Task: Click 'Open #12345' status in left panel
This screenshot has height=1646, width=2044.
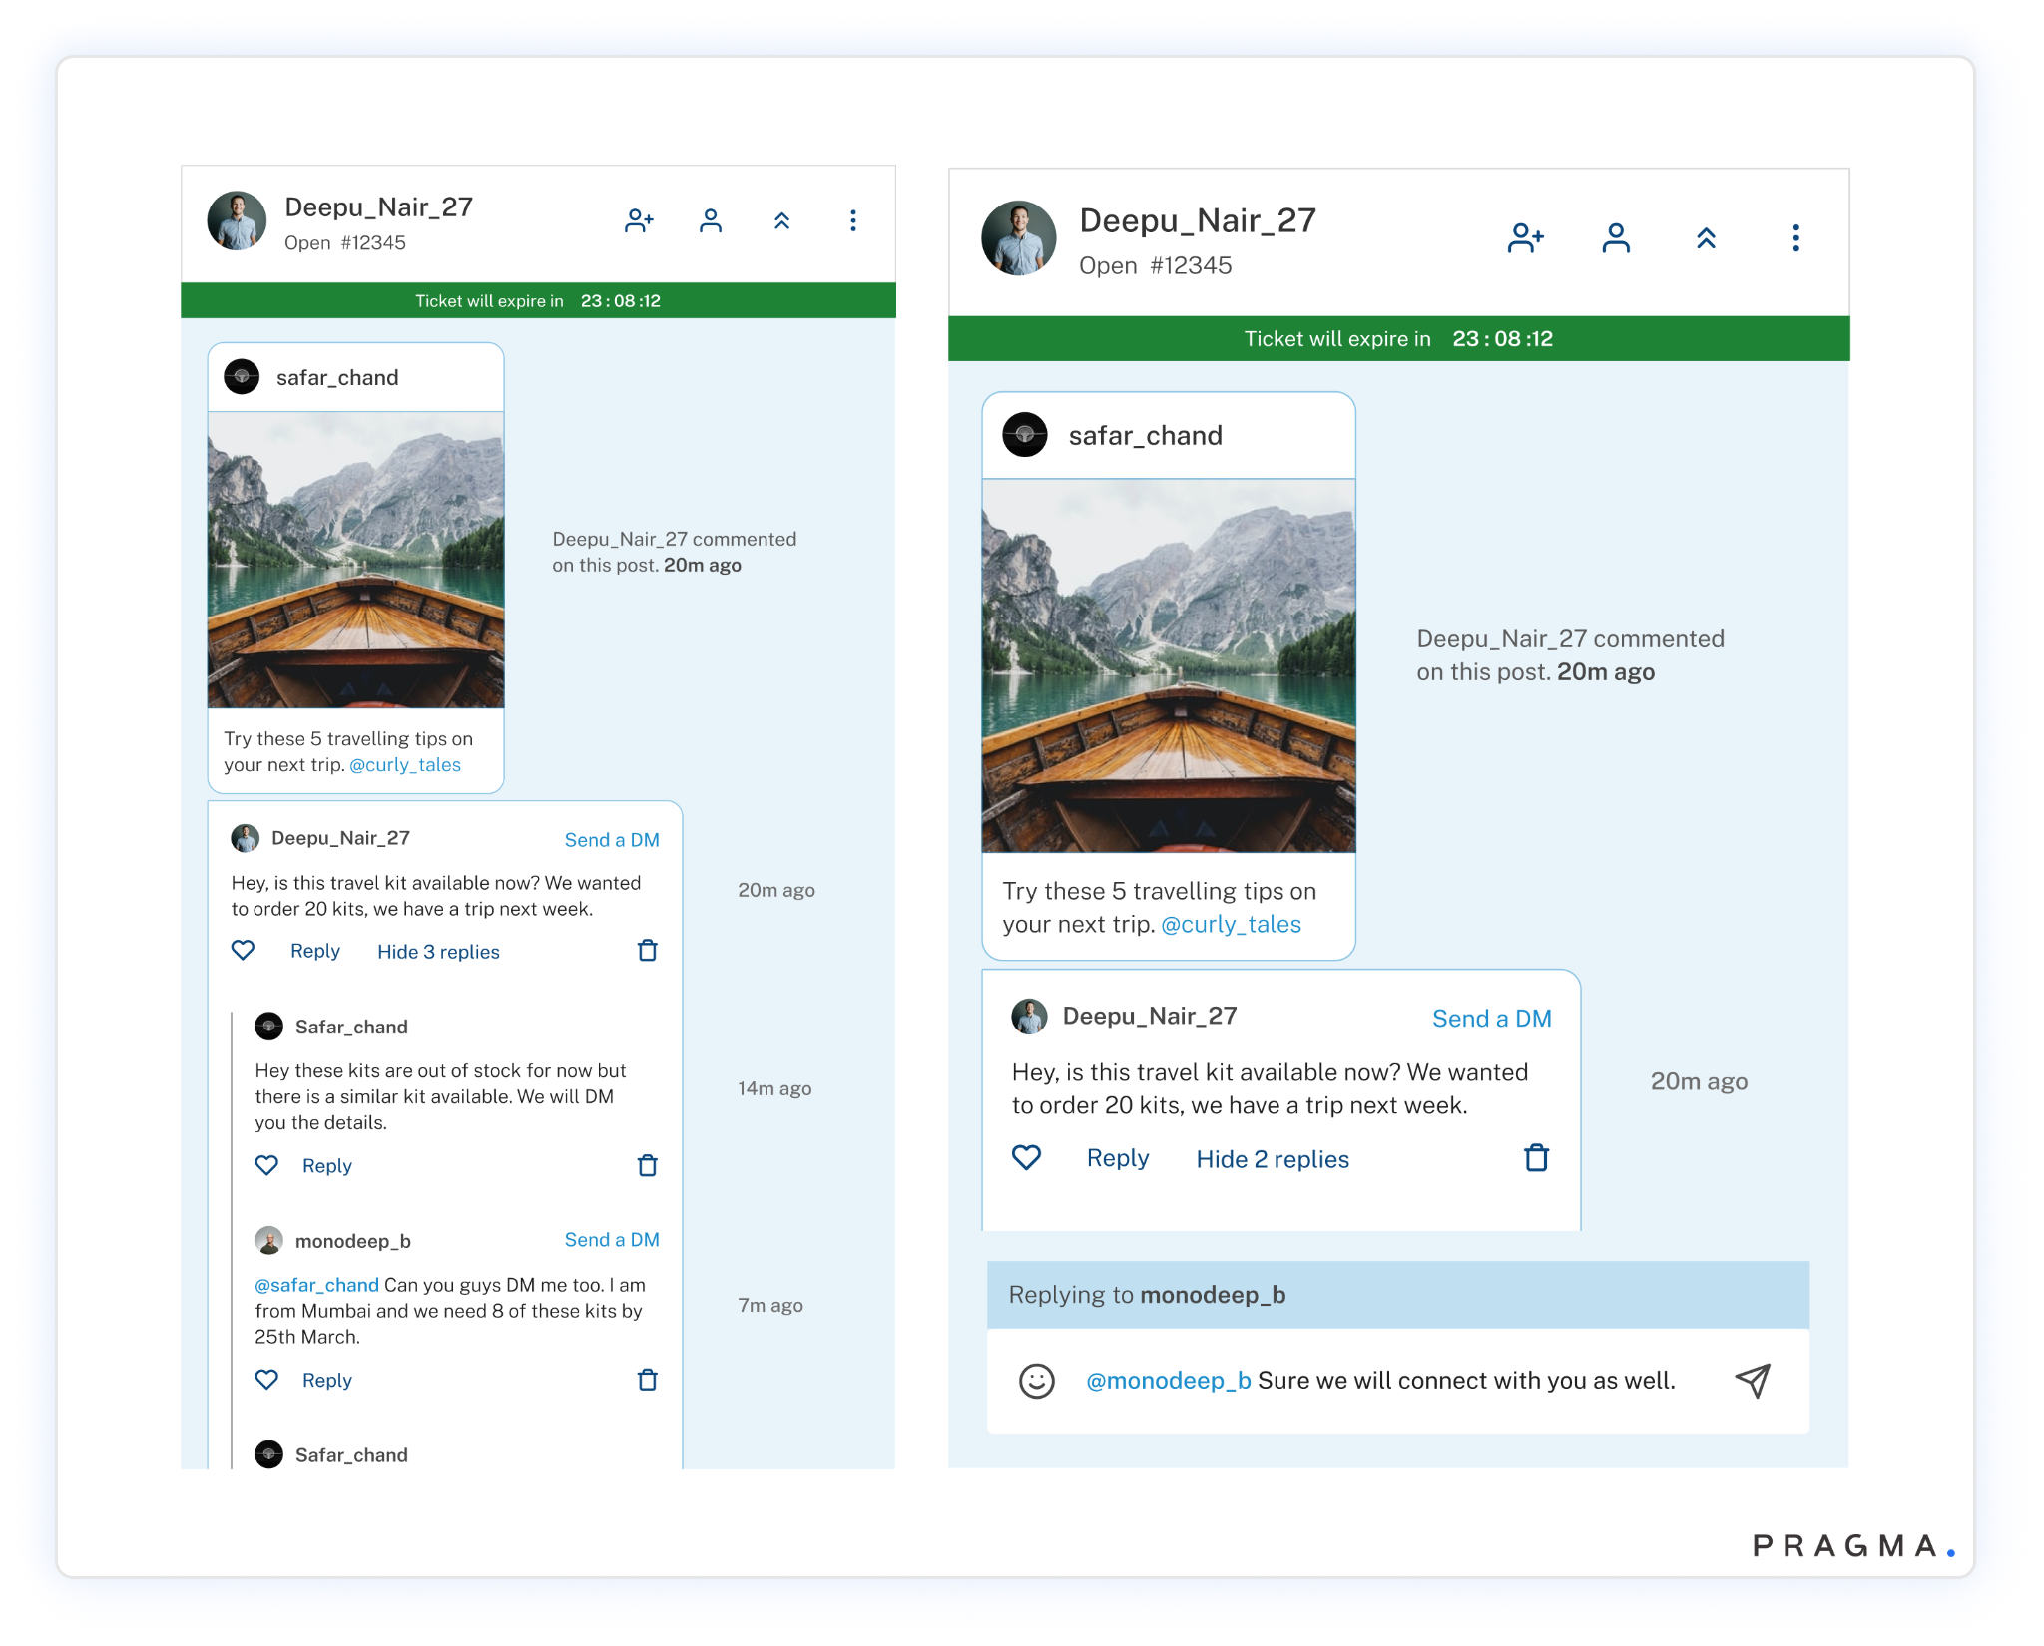Action: [x=345, y=243]
